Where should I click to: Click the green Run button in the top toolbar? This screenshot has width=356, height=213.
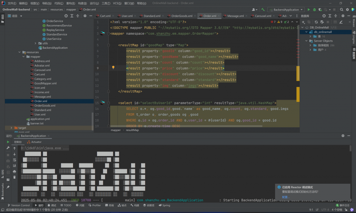[x=308, y=10]
